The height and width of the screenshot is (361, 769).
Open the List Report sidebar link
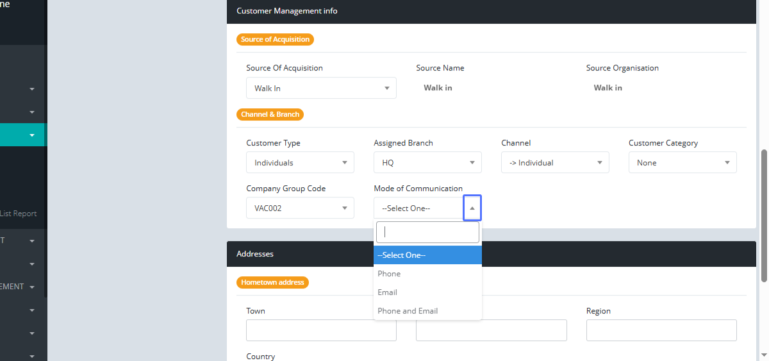(x=19, y=214)
